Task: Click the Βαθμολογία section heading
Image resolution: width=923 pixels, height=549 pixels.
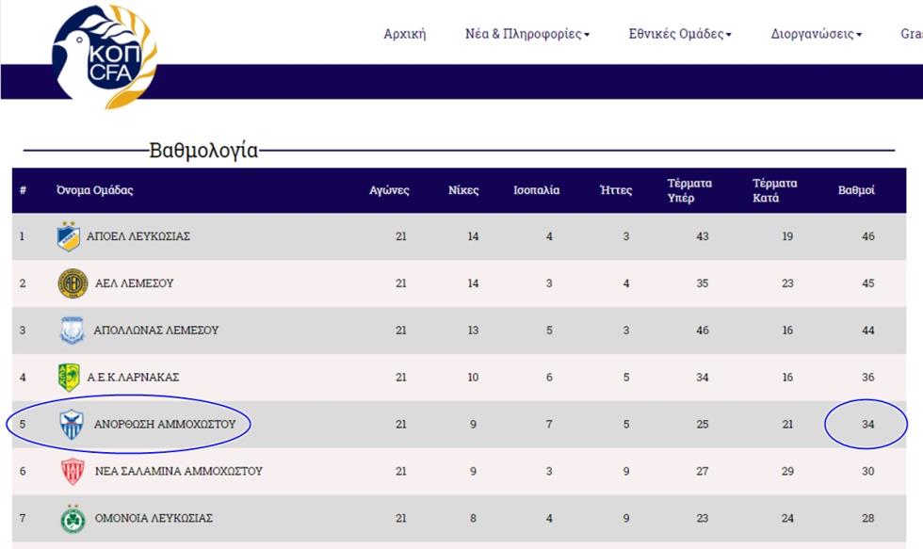Action: click(x=203, y=150)
